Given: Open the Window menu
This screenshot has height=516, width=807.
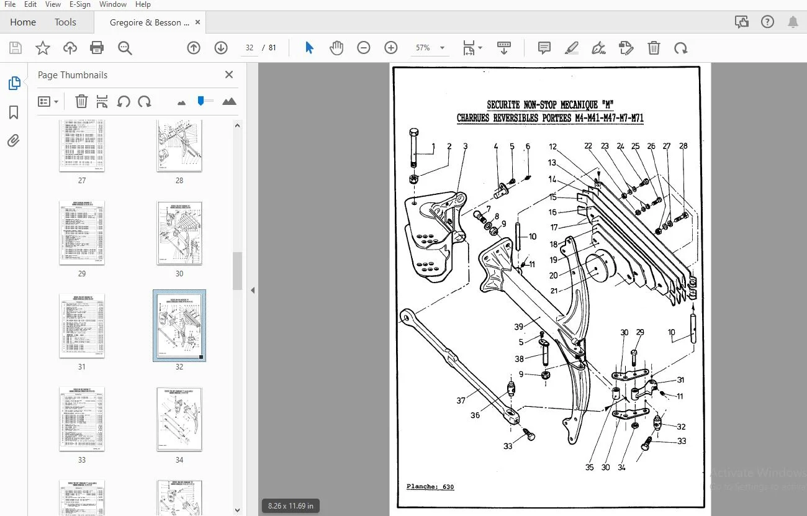Looking at the screenshot, I should coord(113,4).
